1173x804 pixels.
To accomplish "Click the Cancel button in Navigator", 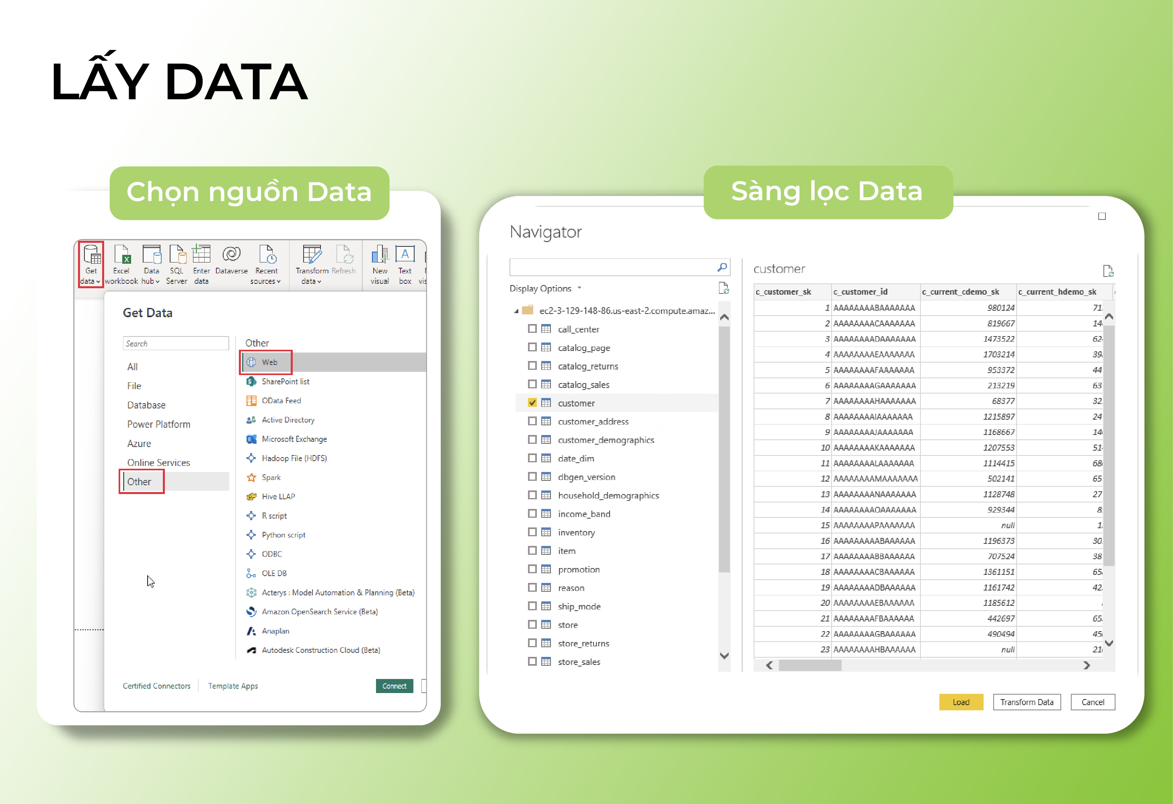I will 1093,702.
